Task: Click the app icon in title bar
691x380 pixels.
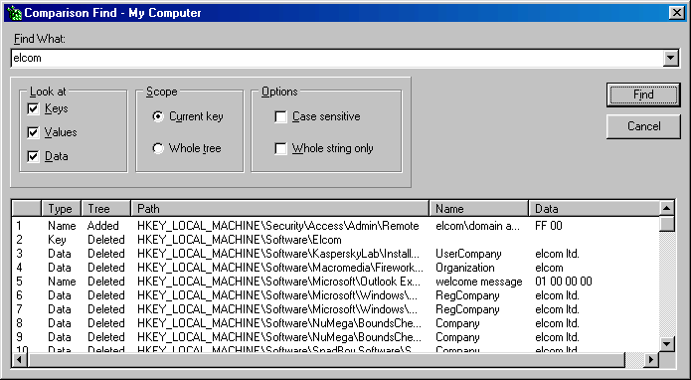Action: [14, 13]
